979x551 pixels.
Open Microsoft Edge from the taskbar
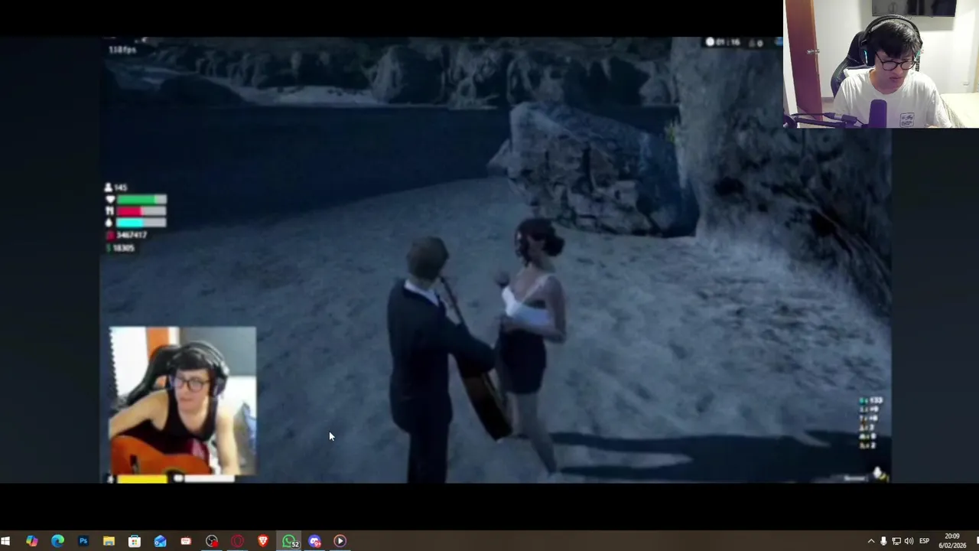coord(57,541)
